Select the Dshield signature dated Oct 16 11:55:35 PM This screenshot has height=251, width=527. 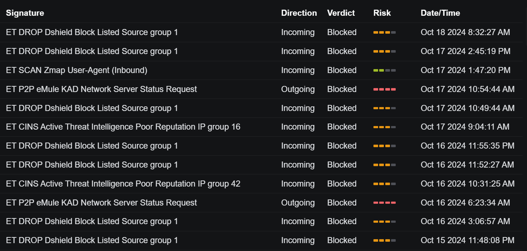(x=92, y=146)
